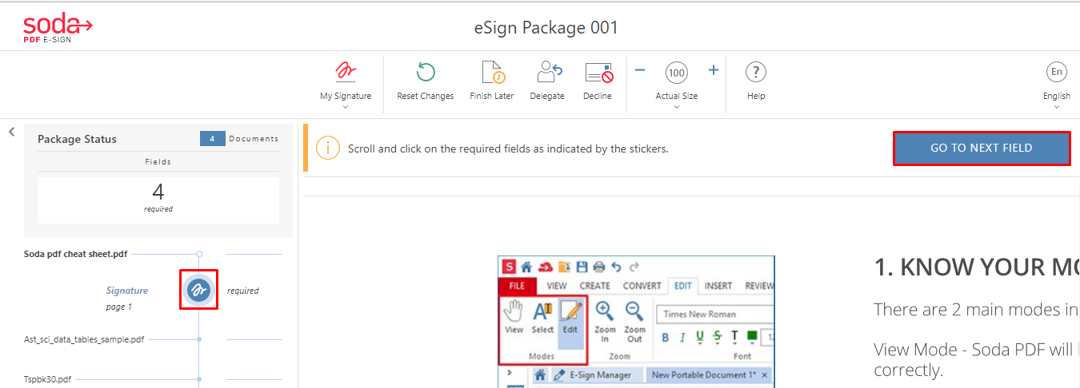This screenshot has height=388, width=1080.
Task: Zoom in with the plus button
Action: pyautogui.click(x=714, y=70)
